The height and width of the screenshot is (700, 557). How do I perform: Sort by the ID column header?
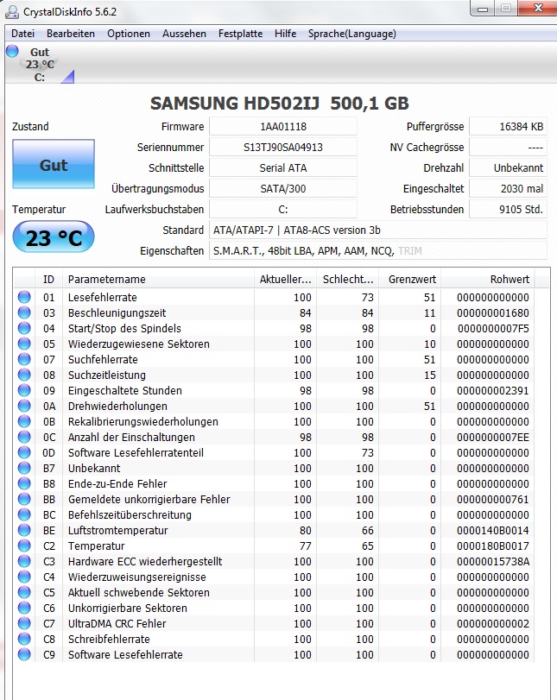coord(48,280)
